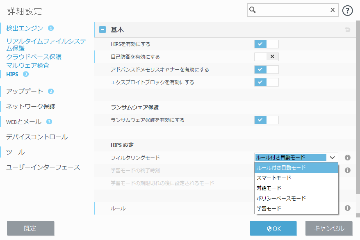Enable the 自己防衛を有効にする switch
Viewport: 360px width, 240px height.
click(266, 57)
